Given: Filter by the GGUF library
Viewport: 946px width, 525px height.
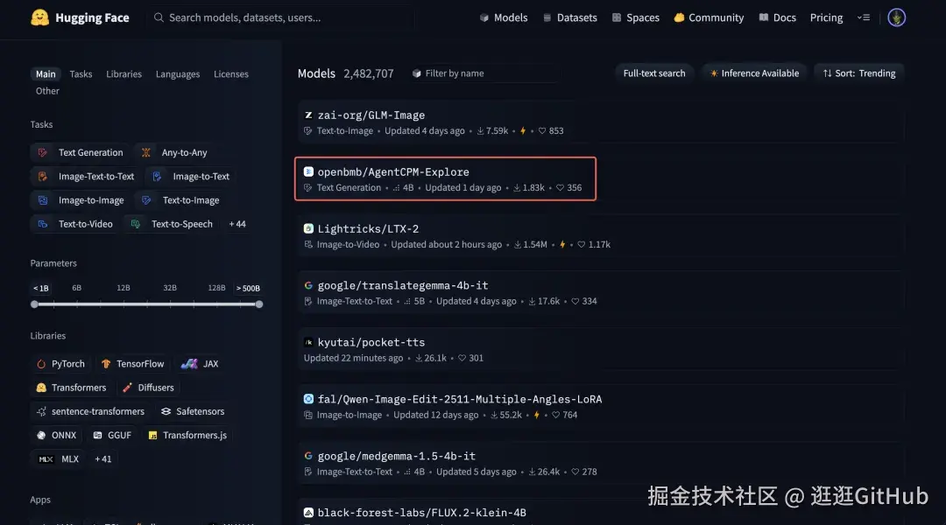Looking at the screenshot, I should (112, 435).
